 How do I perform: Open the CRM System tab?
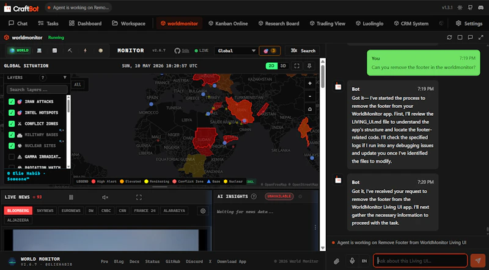411,23
